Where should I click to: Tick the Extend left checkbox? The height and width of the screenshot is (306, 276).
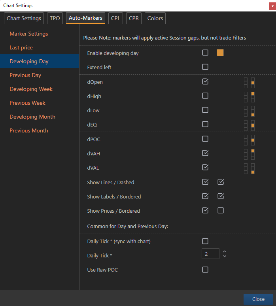pos(205,67)
